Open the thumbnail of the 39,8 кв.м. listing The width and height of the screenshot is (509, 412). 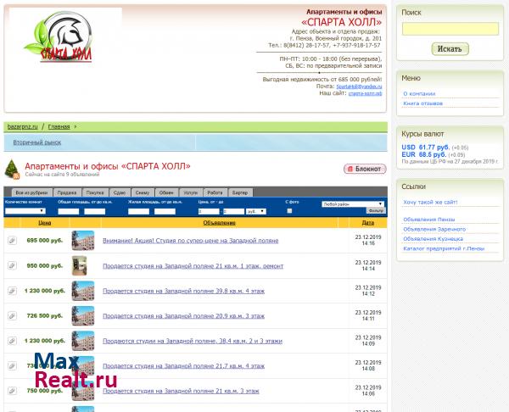83,291
